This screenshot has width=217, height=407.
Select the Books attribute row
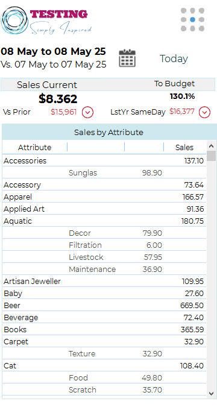click(x=104, y=330)
